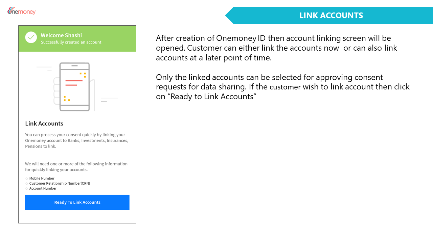Click the LINK ACCOUNTS banner title
This screenshot has width=433, height=243.
click(331, 16)
